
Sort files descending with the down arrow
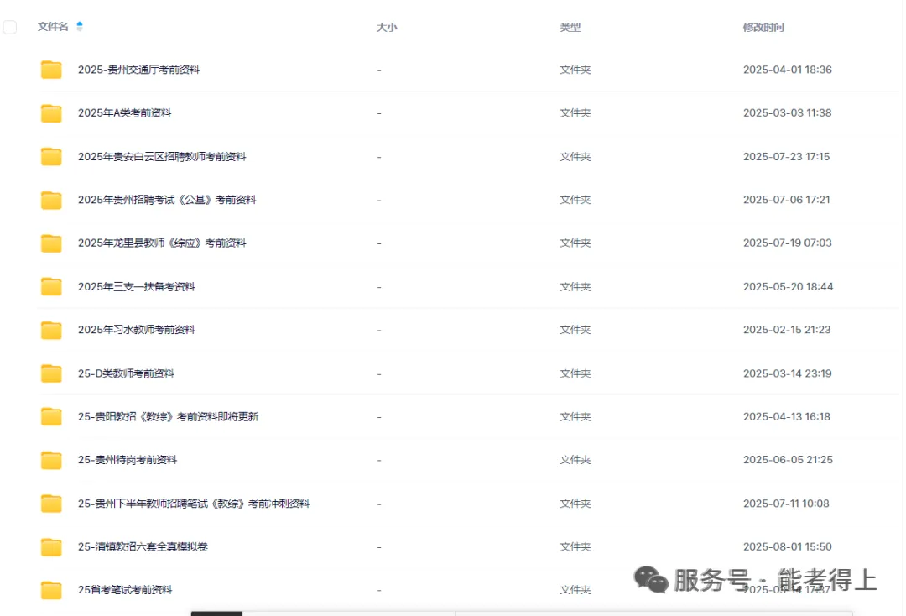coord(79,30)
